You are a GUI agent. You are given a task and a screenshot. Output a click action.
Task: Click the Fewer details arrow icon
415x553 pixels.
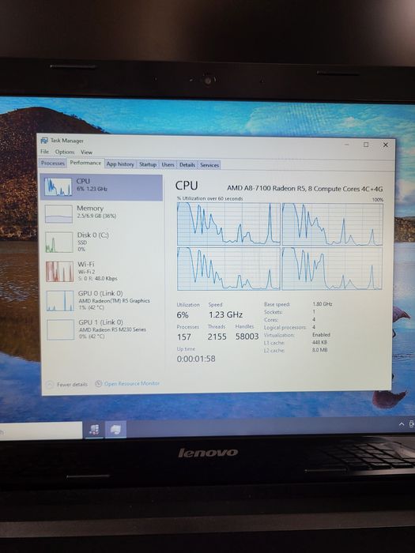click(50, 385)
